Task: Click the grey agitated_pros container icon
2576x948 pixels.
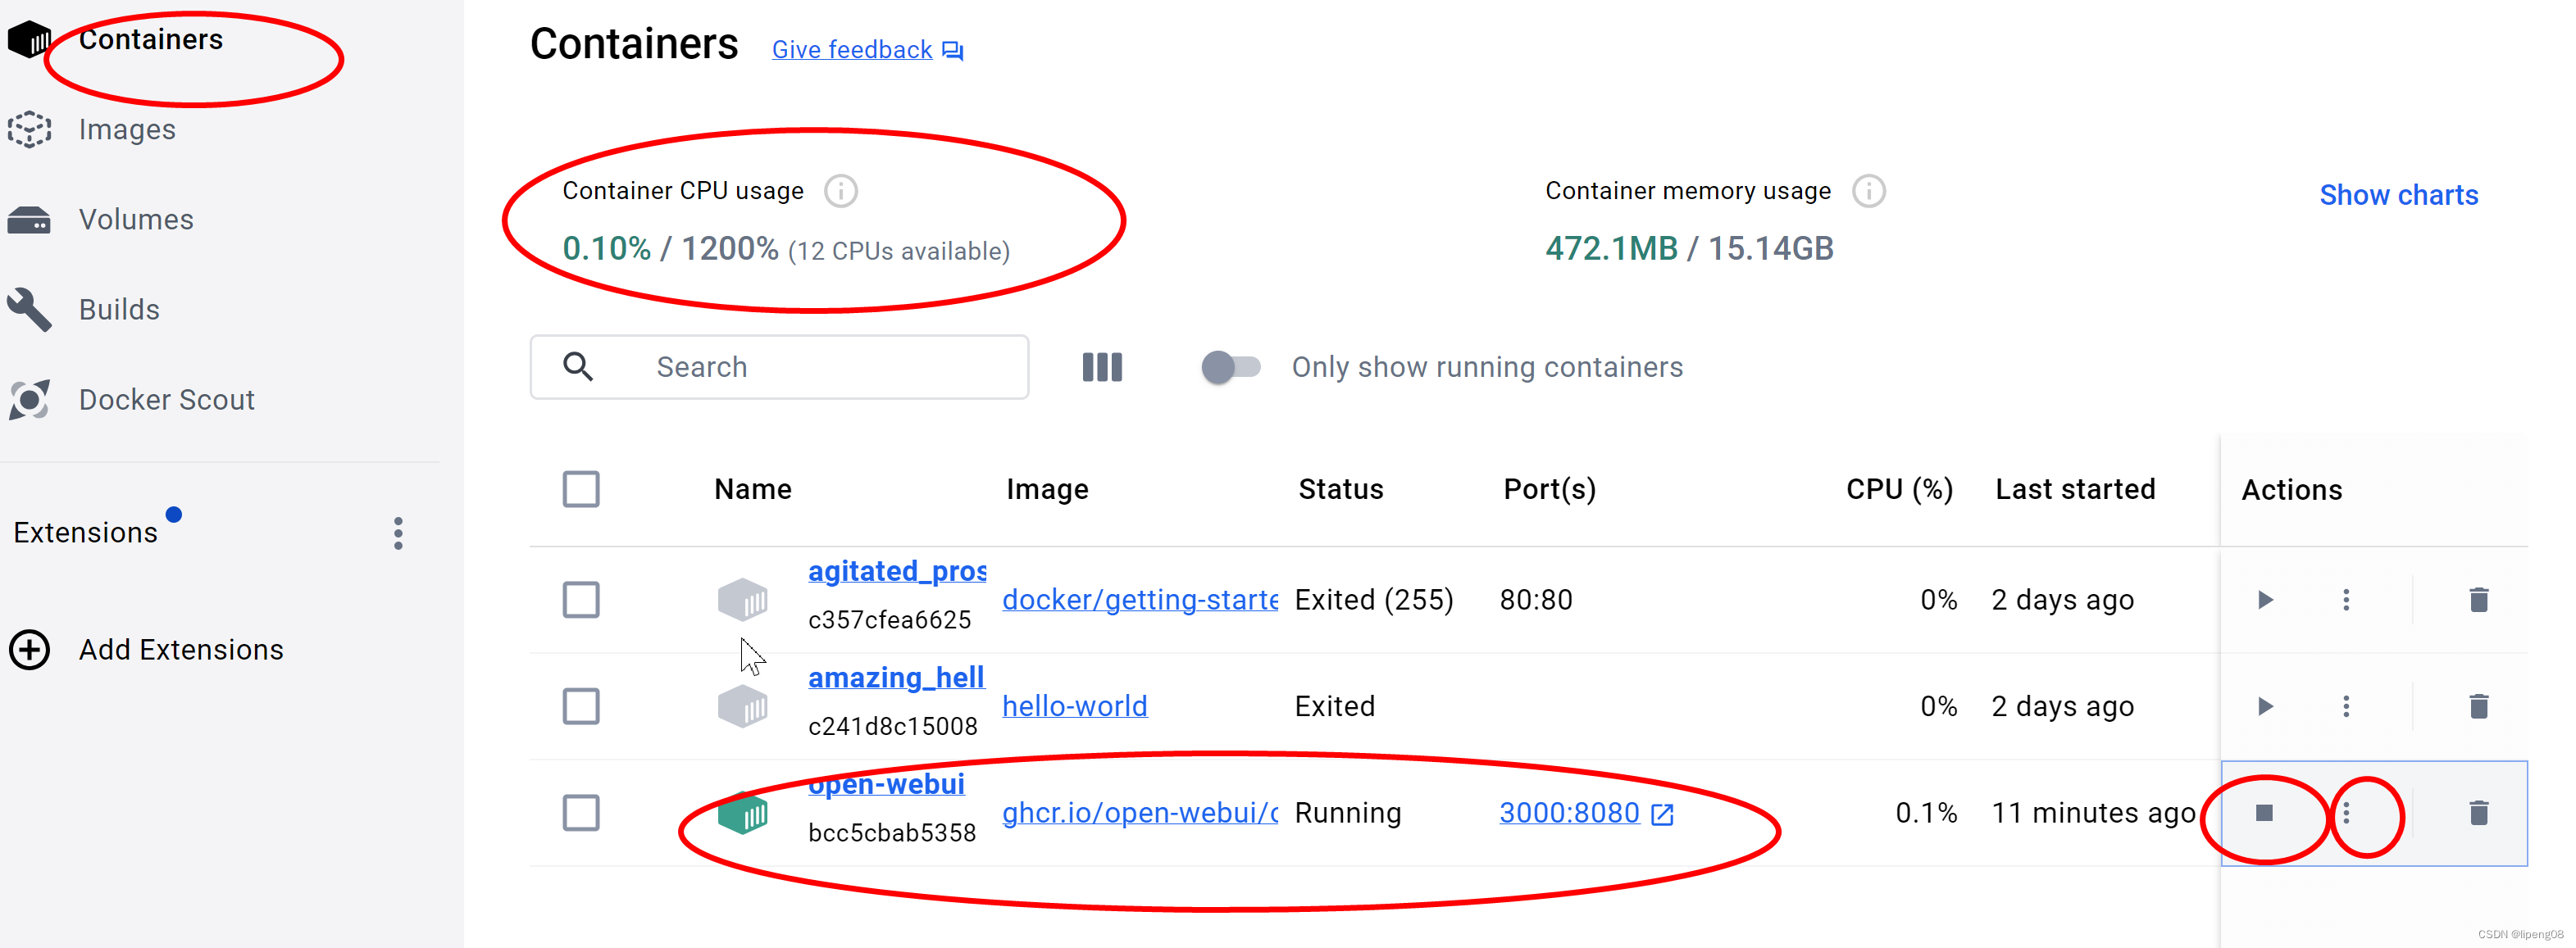Action: (x=743, y=600)
